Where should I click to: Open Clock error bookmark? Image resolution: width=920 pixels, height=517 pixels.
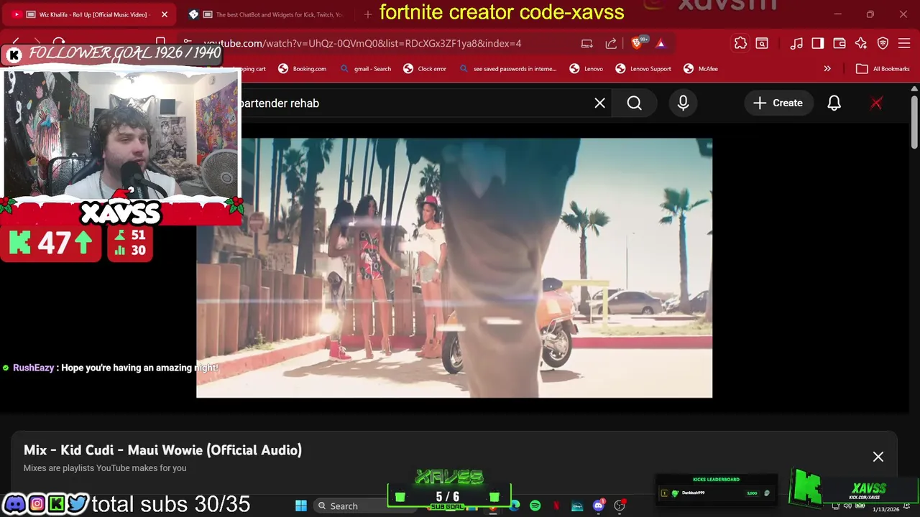tap(424, 69)
